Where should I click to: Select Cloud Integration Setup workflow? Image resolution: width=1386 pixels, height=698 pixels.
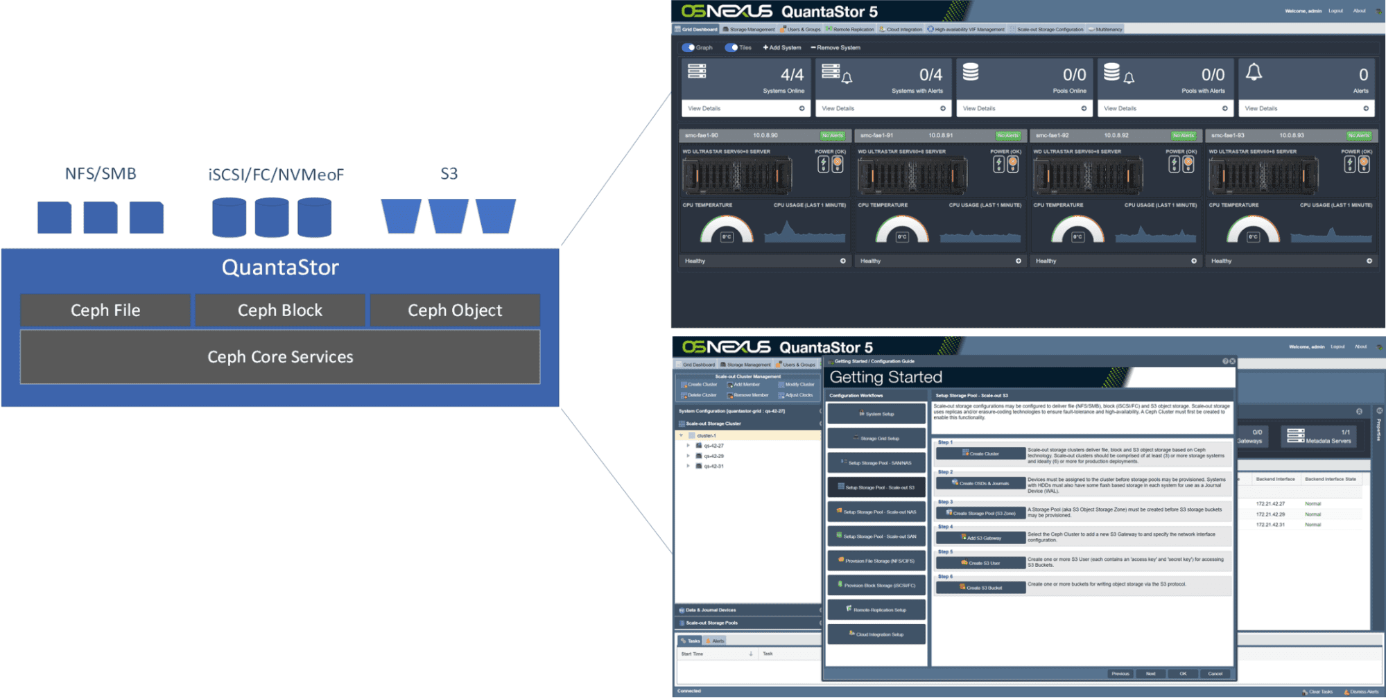coord(876,634)
